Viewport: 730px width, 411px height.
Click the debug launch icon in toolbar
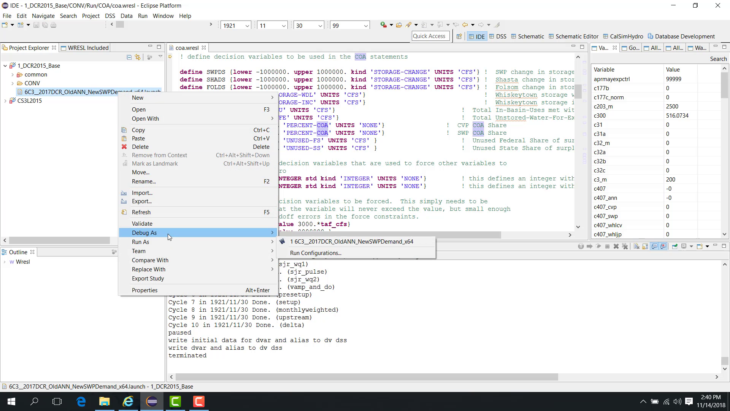pos(383,25)
